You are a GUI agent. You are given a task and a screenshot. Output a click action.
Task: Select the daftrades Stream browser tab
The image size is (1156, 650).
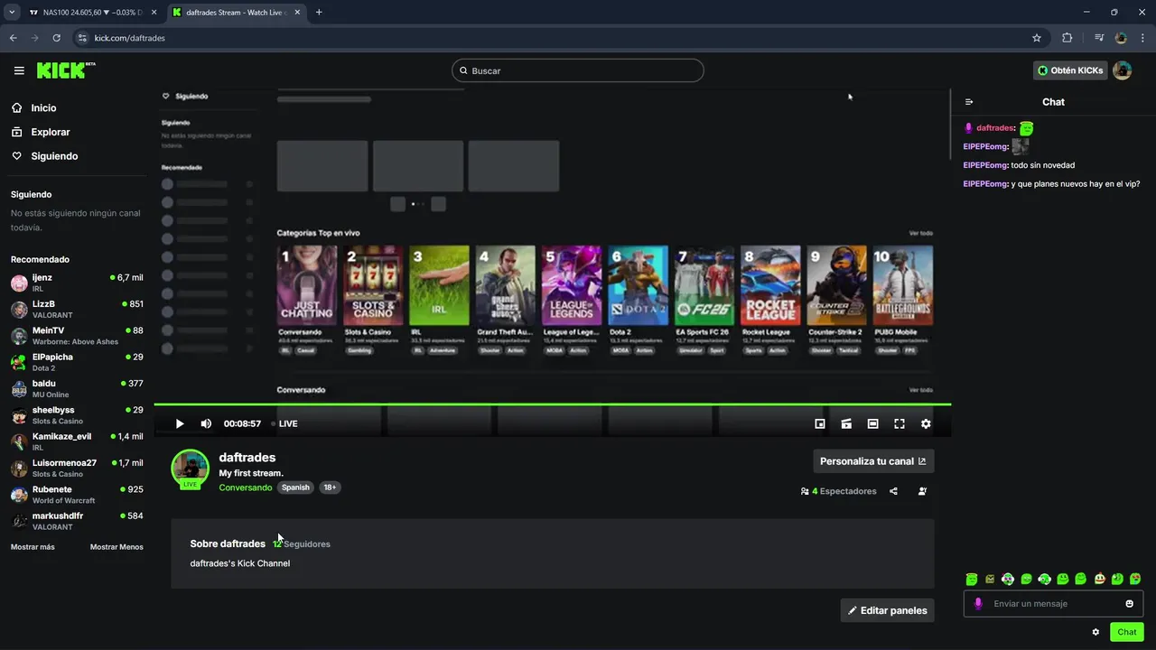[x=235, y=13]
